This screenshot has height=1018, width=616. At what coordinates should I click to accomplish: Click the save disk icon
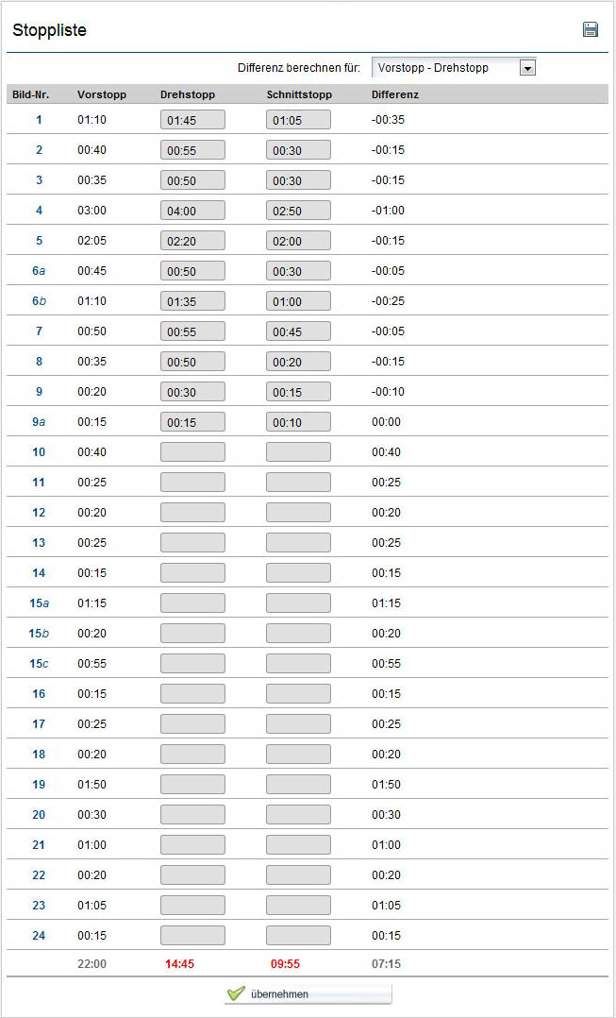point(591,30)
